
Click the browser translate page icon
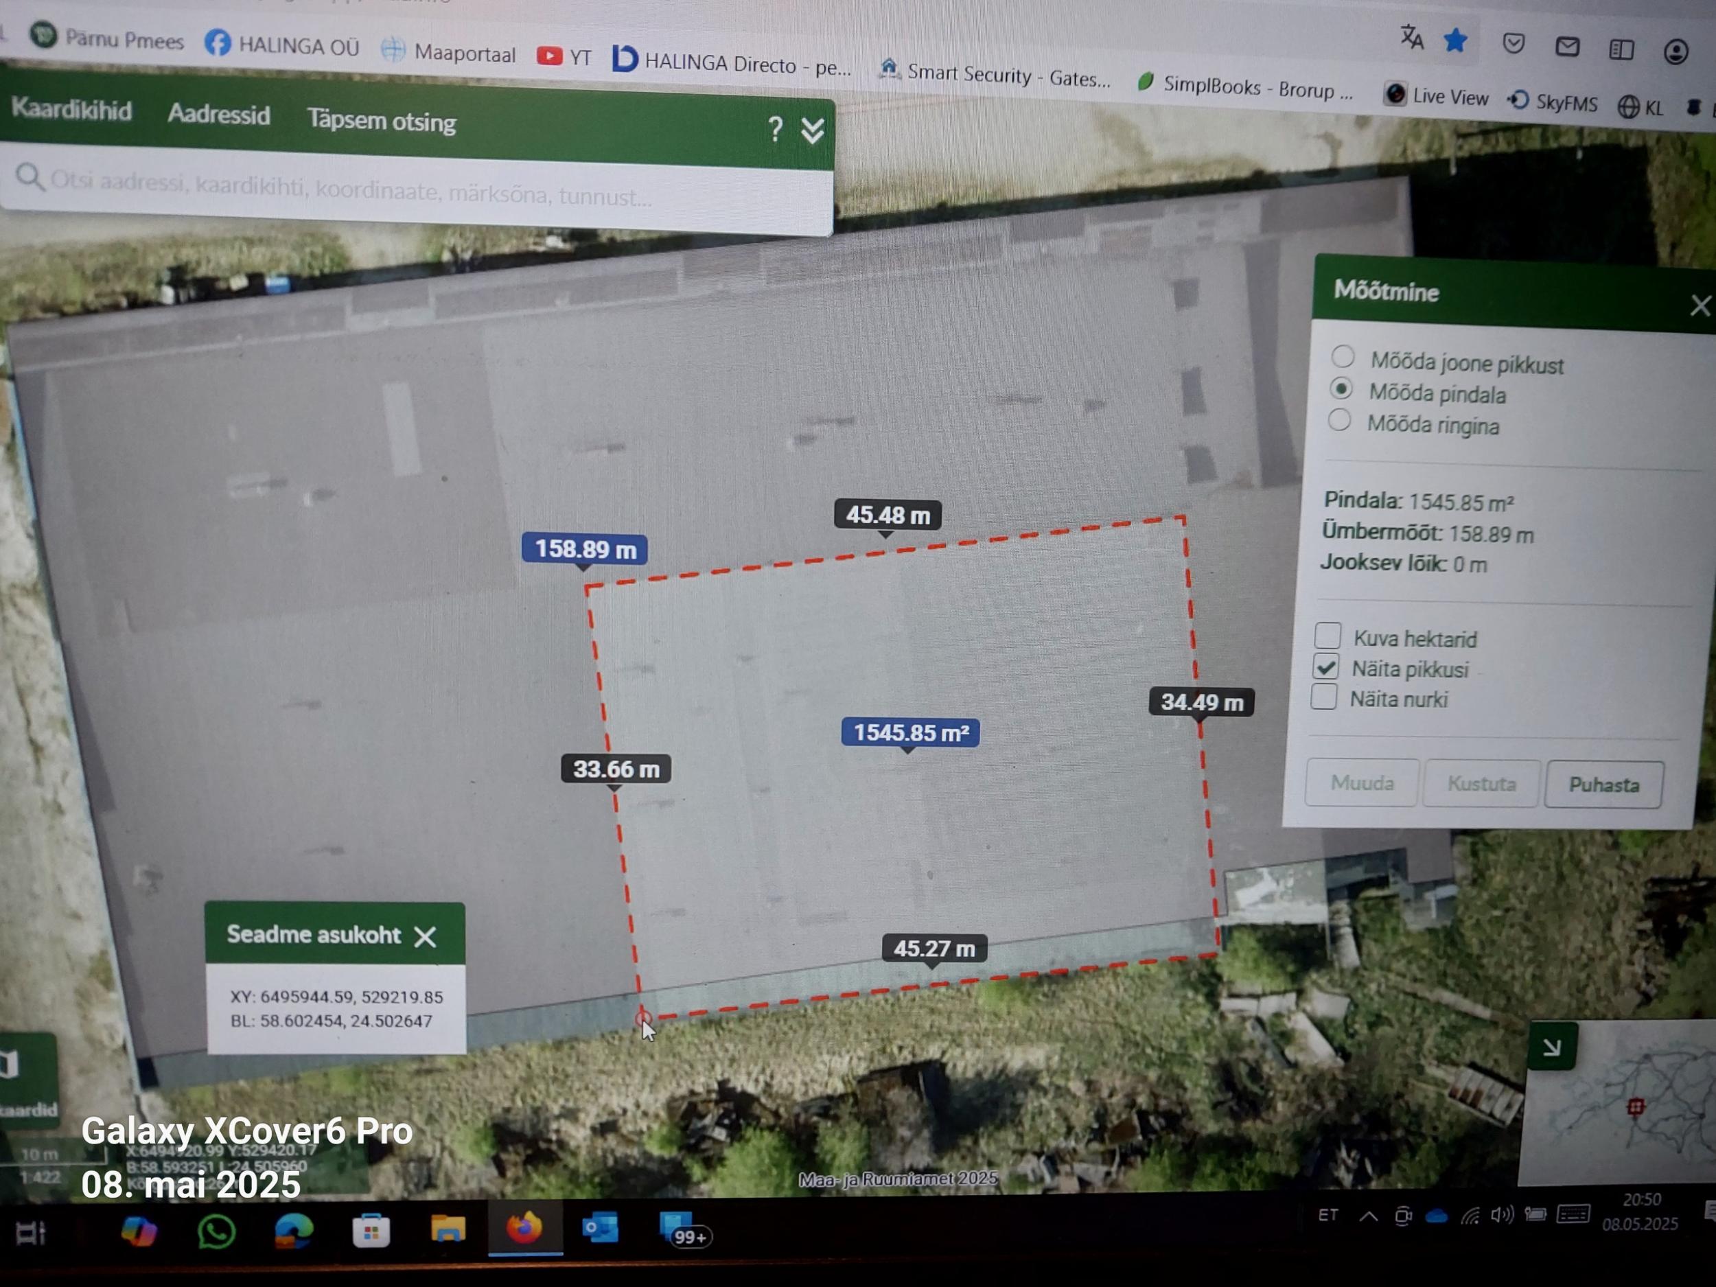click(x=1411, y=36)
